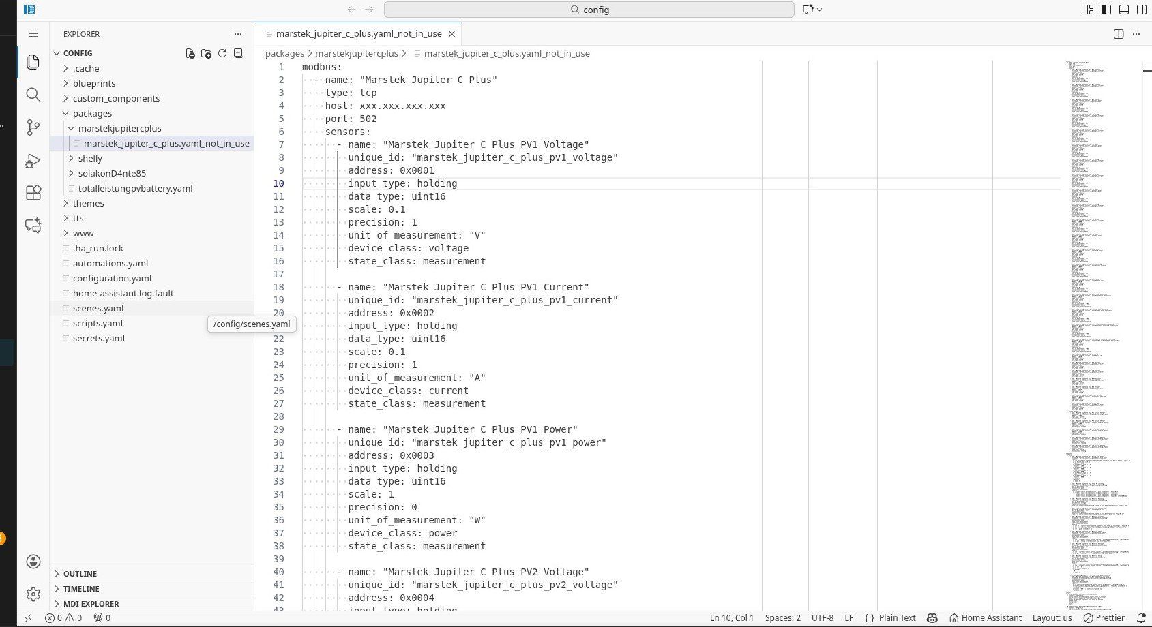Screen dimensions: 1152x627
Task: Open the Run and Debug view
Action: tap(33, 161)
